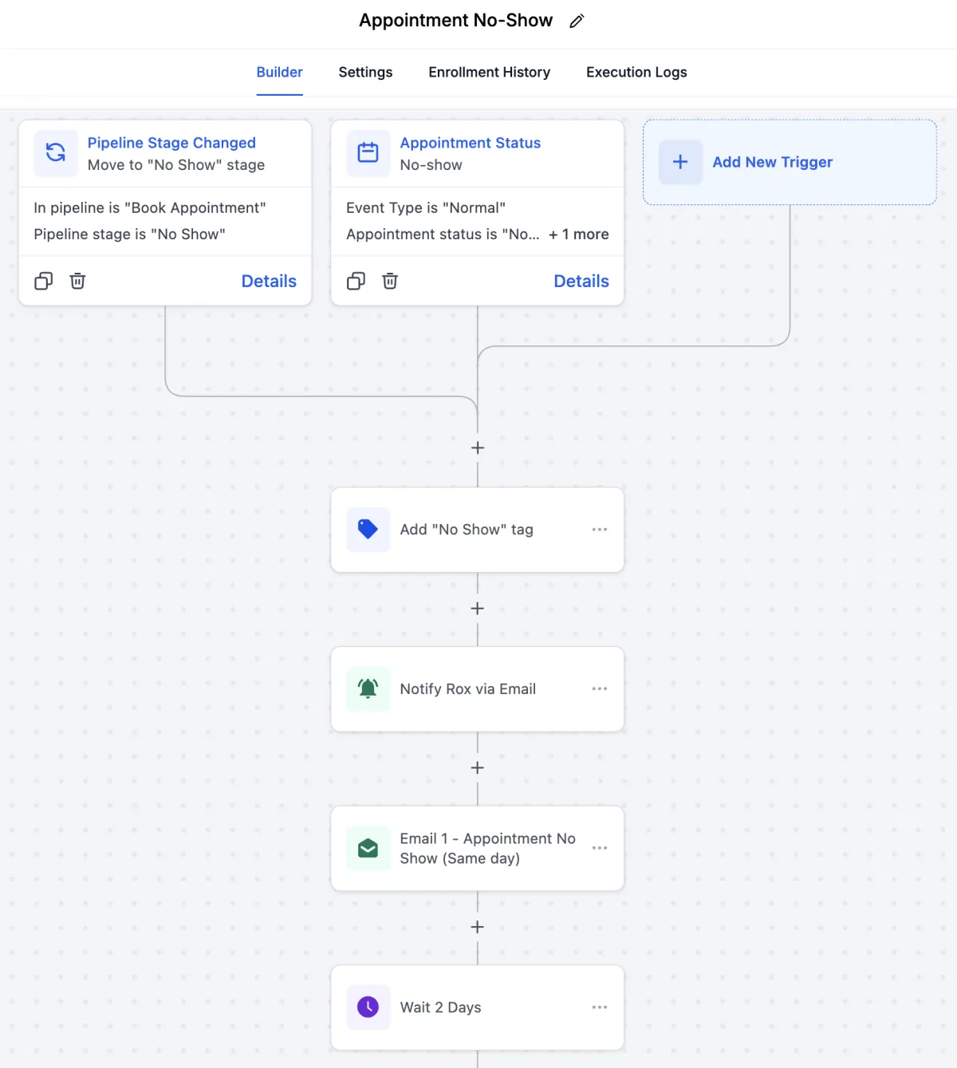This screenshot has width=957, height=1068.
Task: Open options menu for Wait 2 Days
Action: point(600,1007)
